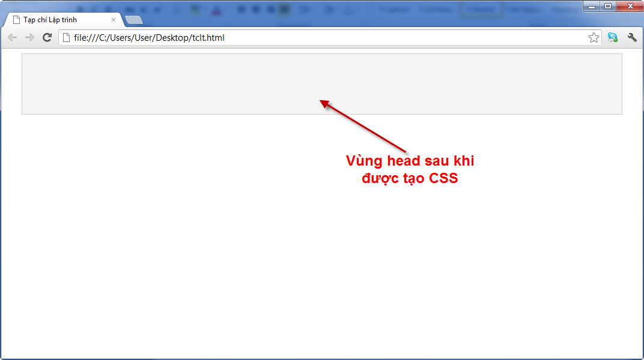This screenshot has height=360, width=644.
Task: Bookmark this page with the star icon
Action: 594,38
